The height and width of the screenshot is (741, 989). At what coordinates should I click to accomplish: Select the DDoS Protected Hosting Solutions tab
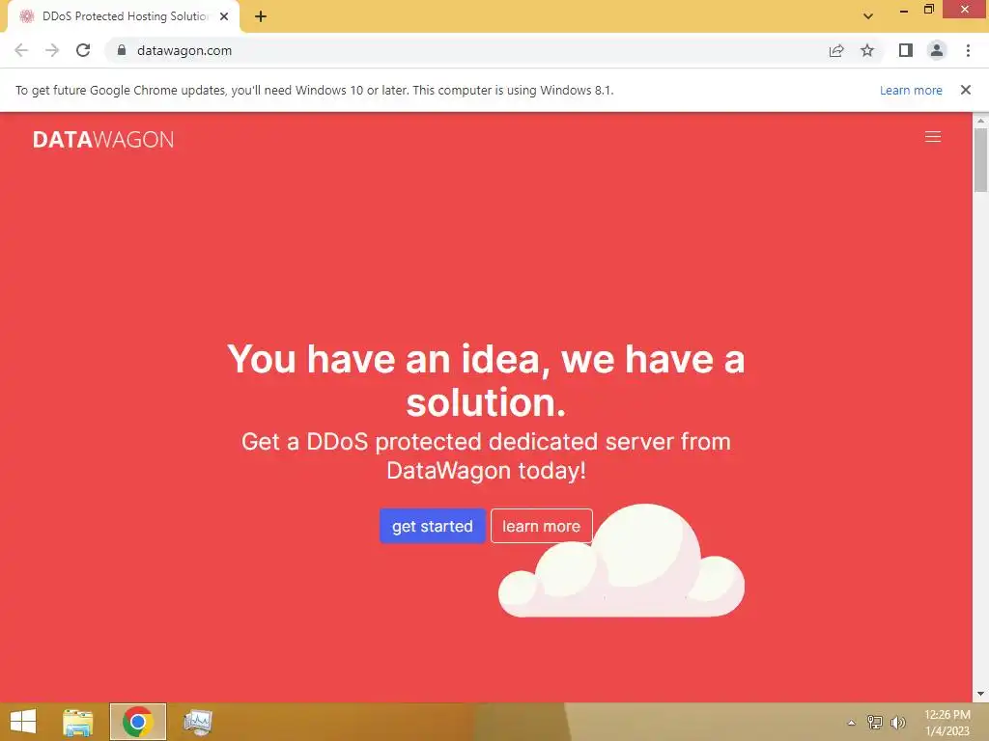point(123,16)
